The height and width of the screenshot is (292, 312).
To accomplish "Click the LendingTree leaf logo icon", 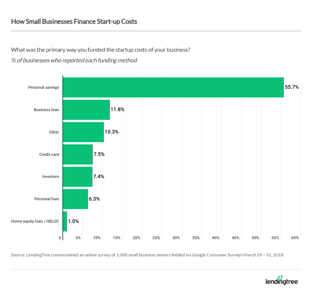I will tap(280, 278).
